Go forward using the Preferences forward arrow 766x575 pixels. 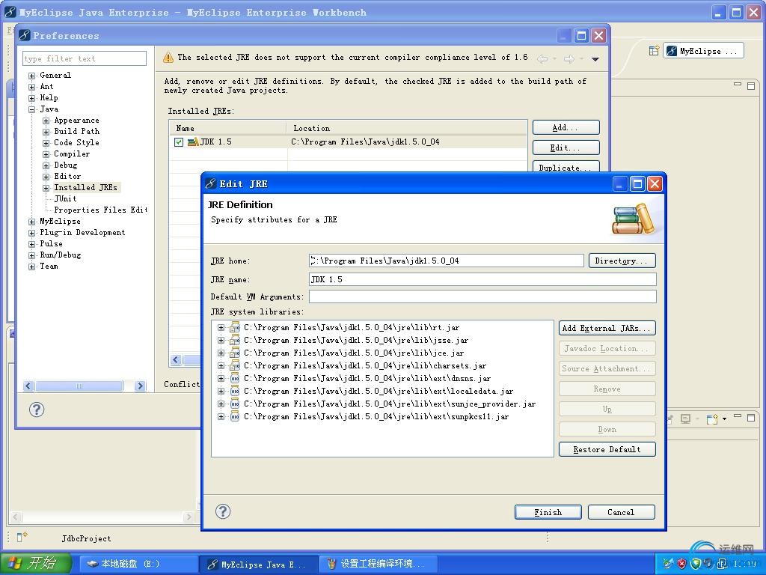coord(569,59)
